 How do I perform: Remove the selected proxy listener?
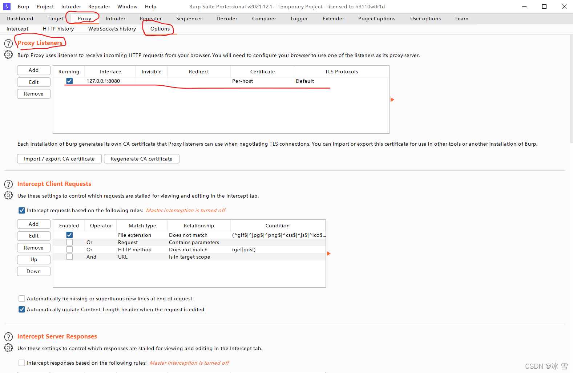coord(34,94)
